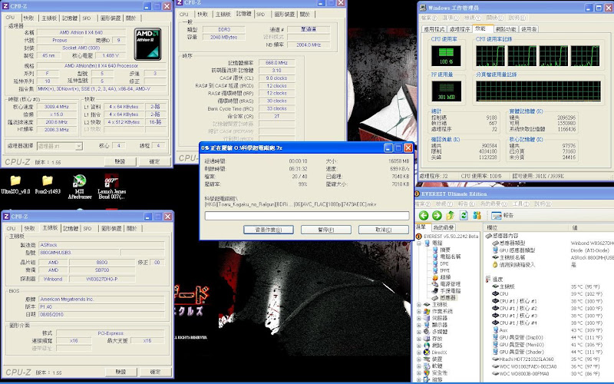This screenshot has width=614, height=384.
Task: Collapse the 電腦 node in EVEREST tree
Action: coord(419,243)
